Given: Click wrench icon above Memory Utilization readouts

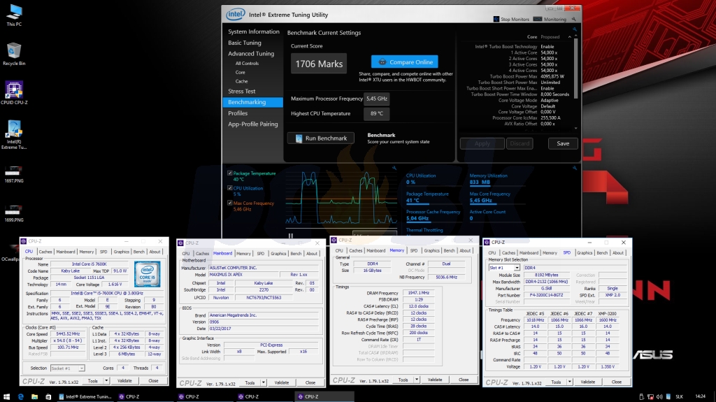Looking at the screenshot, I should coord(575,168).
